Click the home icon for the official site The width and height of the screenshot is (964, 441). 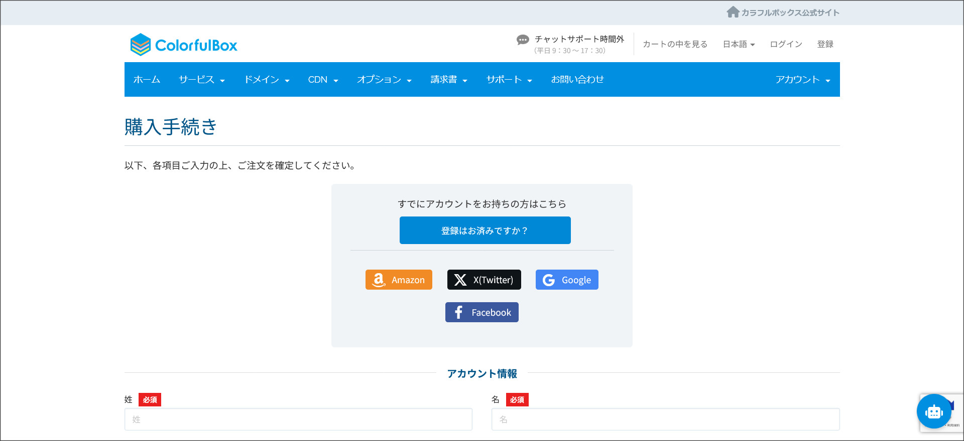click(733, 12)
